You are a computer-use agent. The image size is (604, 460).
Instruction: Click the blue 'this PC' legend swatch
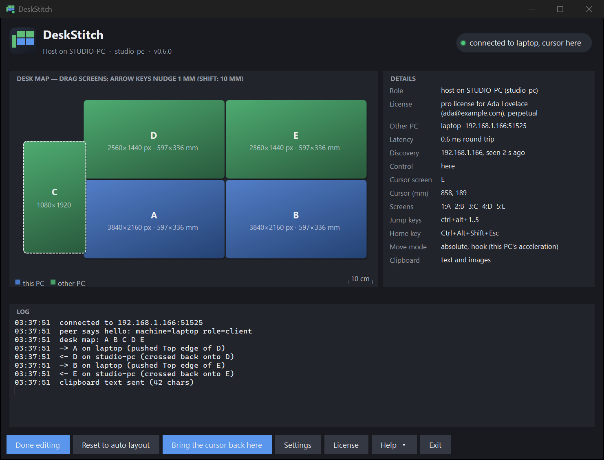[18, 282]
